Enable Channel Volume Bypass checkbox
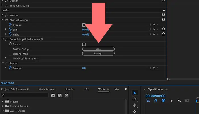The image size is (199, 114). 84,25
